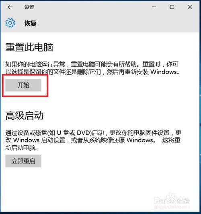Click the word Windows ending the reset description

click(164, 72)
